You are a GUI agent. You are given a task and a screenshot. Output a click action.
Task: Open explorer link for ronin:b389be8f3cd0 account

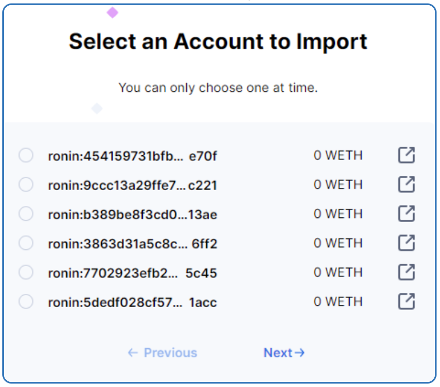point(406,213)
